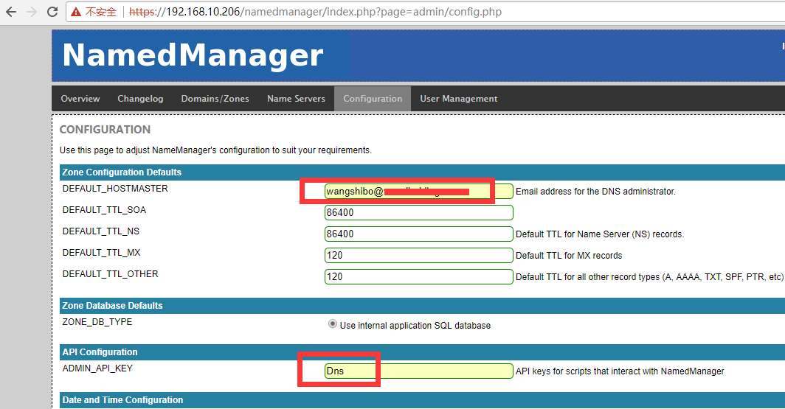Screen dimensions: 785x409
Task: Click the DEFAULT_TTL_OTHER input field
Action: tap(418, 277)
